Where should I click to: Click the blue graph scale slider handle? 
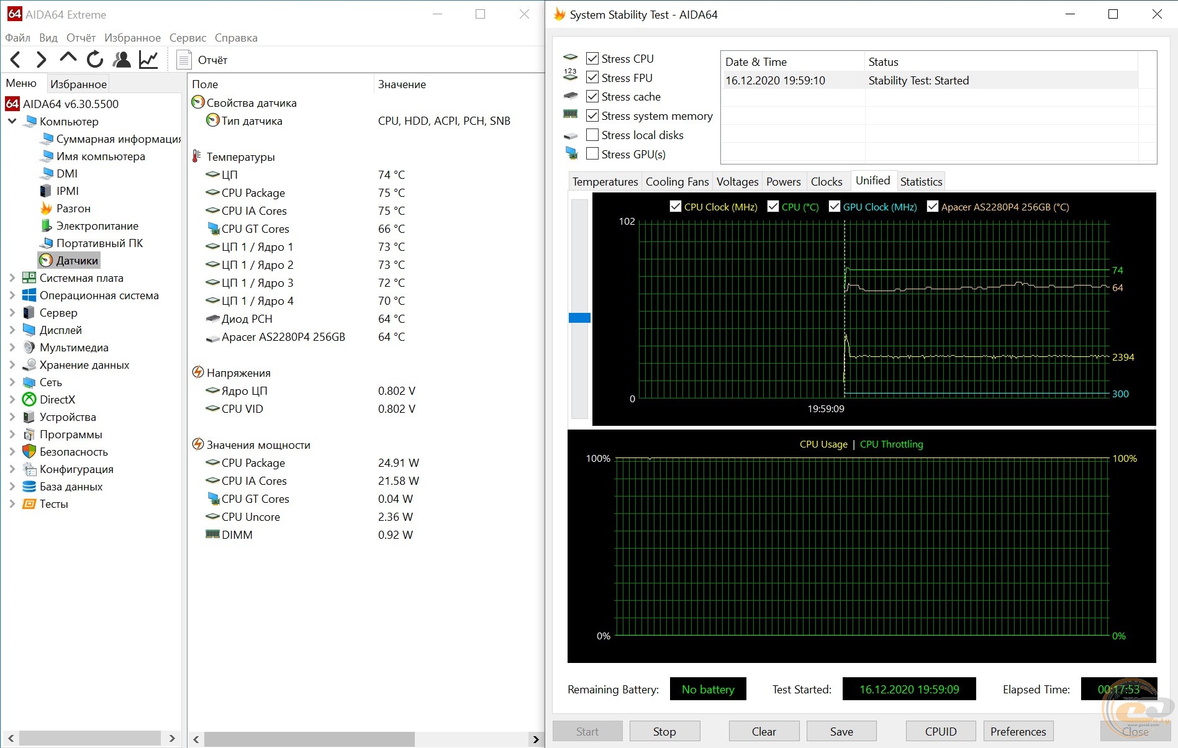point(579,318)
